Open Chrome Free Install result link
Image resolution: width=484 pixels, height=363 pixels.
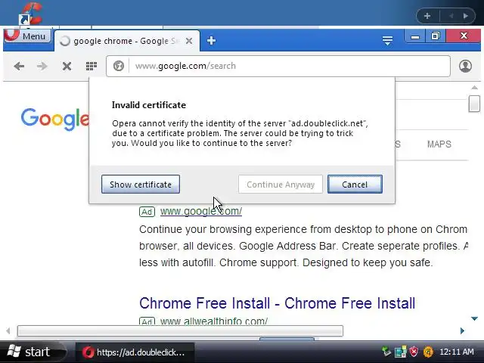[278, 303]
